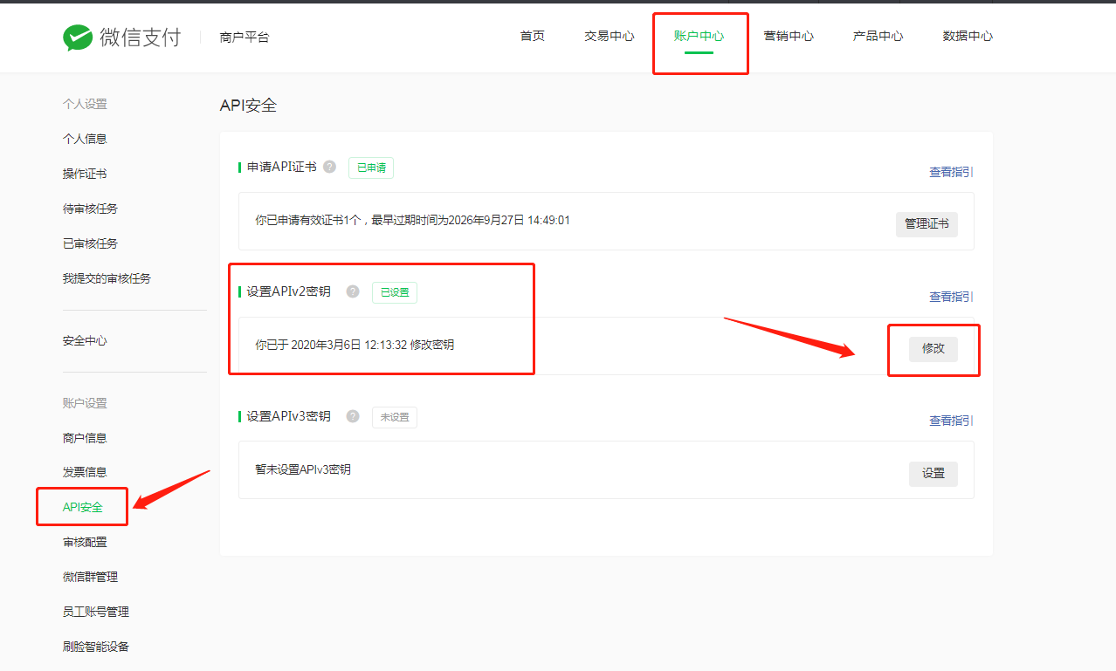The image size is (1116, 671).
Task: Click 设置APIv3密钥 section title
Action: coord(289,416)
